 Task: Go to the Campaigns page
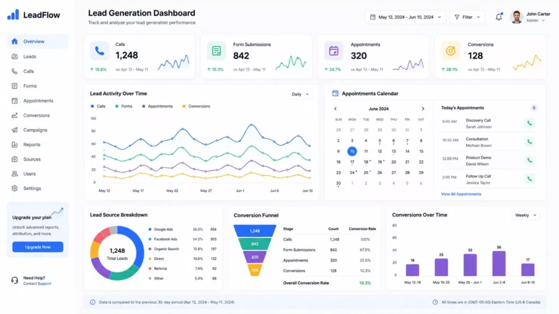click(38, 130)
